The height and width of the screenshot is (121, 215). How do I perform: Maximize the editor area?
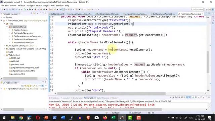click(209, 13)
